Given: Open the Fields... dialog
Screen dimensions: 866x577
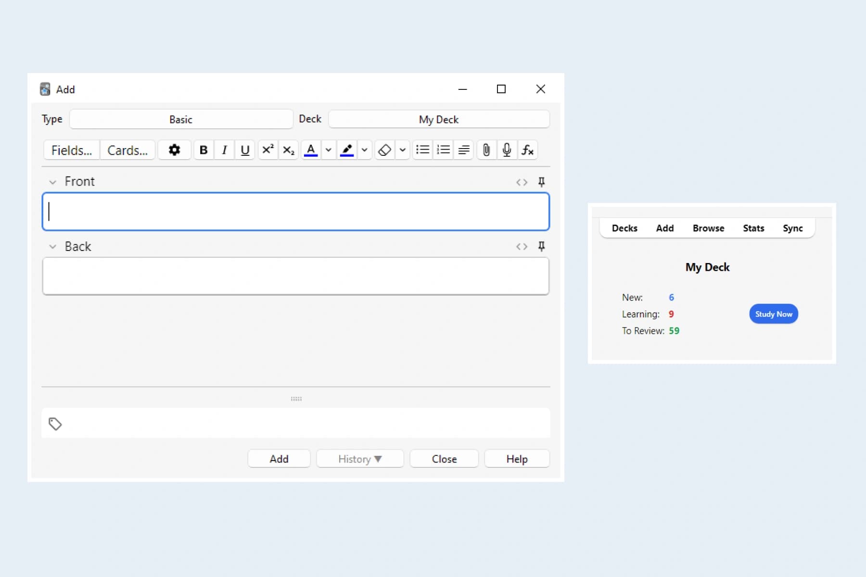Looking at the screenshot, I should (x=72, y=150).
